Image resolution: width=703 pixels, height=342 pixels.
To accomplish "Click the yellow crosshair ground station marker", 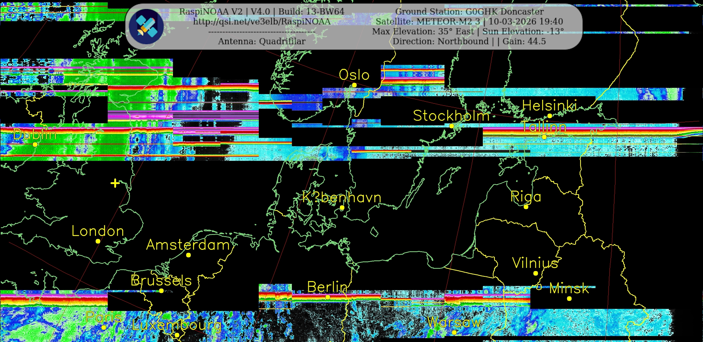I will pos(115,183).
